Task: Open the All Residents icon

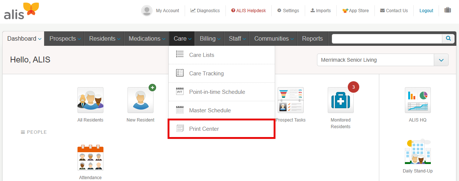Action: [x=90, y=100]
